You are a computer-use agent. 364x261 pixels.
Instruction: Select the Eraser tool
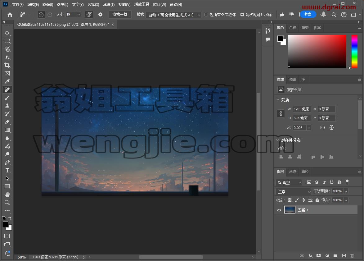7,122
